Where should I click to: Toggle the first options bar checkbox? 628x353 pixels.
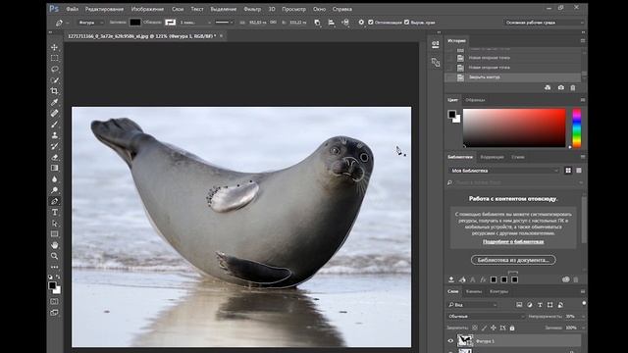371,23
